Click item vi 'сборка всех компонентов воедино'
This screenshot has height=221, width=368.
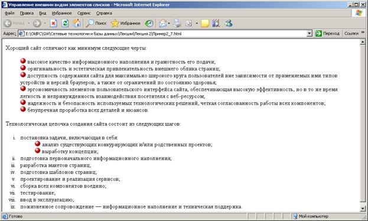[x=63, y=186]
